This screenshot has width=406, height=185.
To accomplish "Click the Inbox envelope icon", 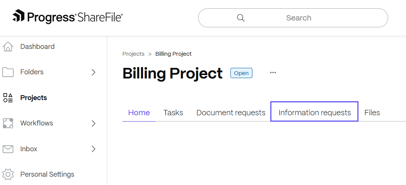I will click(x=8, y=149).
